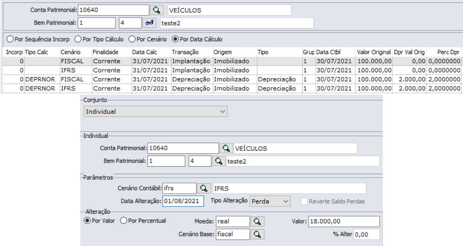Choose the Por Valor alteration option
The width and height of the screenshot is (463, 246).
coord(99,220)
